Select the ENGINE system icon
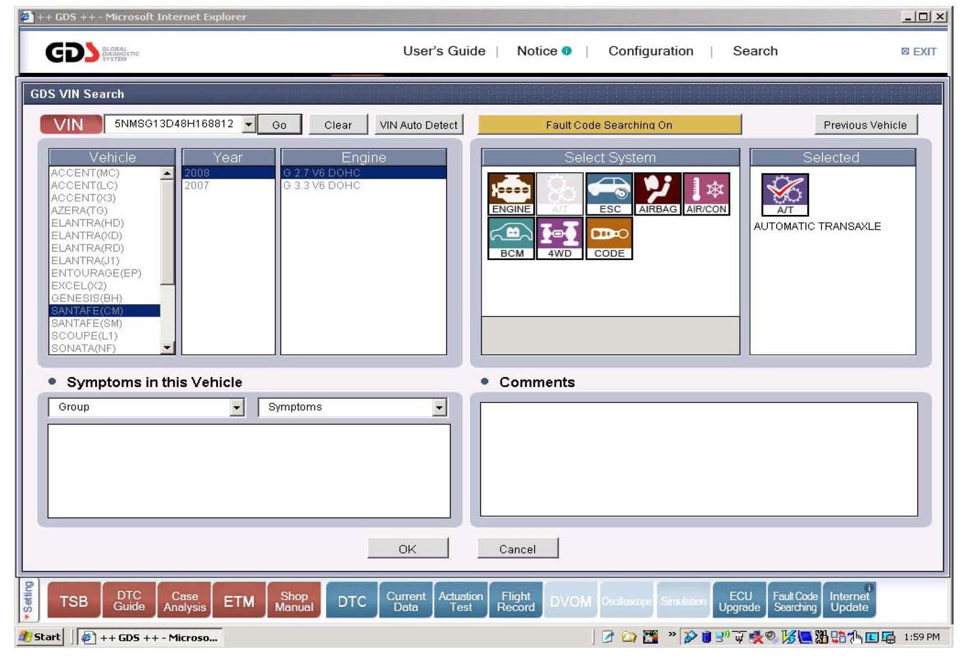 (x=511, y=193)
